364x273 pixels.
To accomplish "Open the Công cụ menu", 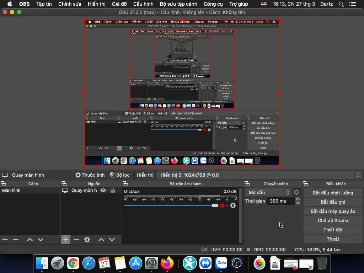I will pyautogui.click(x=213, y=4).
